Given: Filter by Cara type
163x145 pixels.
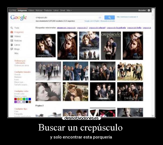Looking at the screenshot, I should tap(16, 111).
